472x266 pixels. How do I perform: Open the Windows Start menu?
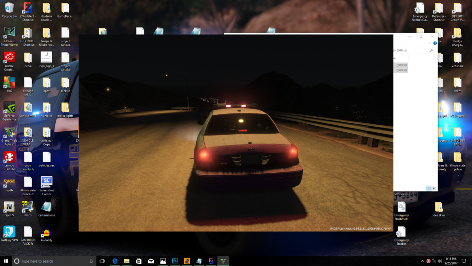pos(6,261)
